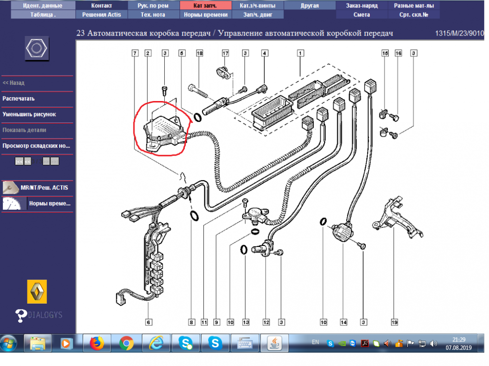This screenshot has height=366, width=489.
Task: Click the yellow Renault diamond logo
Action: click(x=37, y=292)
